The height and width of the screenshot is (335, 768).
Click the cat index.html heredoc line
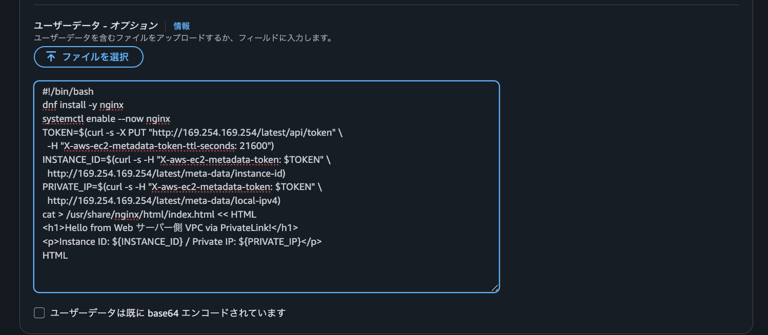149,214
